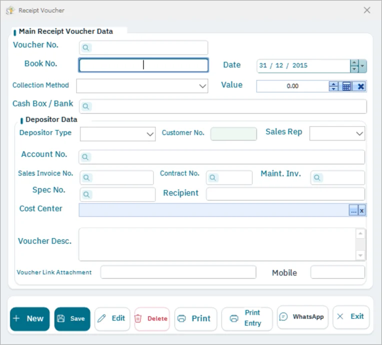Open the calculator for the Value field
The height and width of the screenshot is (345, 382).
coord(346,86)
